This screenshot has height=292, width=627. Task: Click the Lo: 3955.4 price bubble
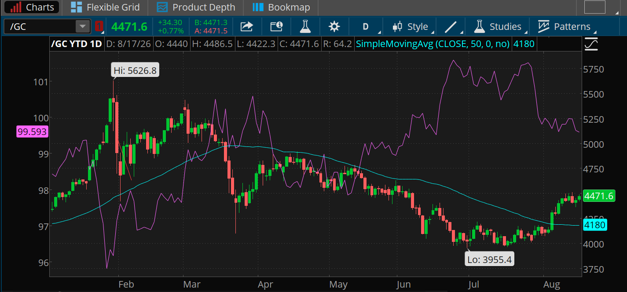490,259
